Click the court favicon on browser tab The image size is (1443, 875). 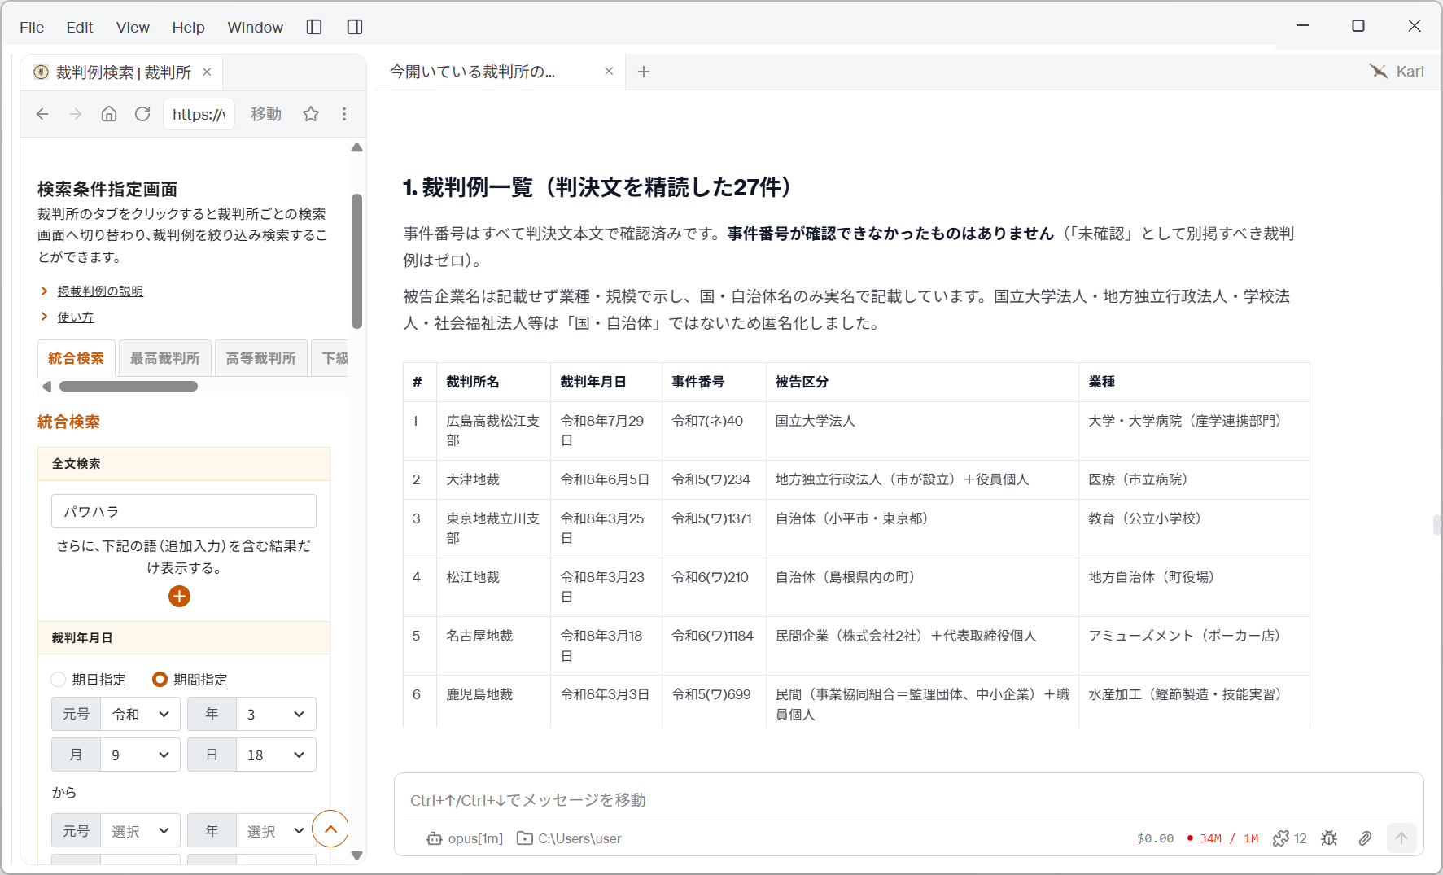click(x=41, y=72)
